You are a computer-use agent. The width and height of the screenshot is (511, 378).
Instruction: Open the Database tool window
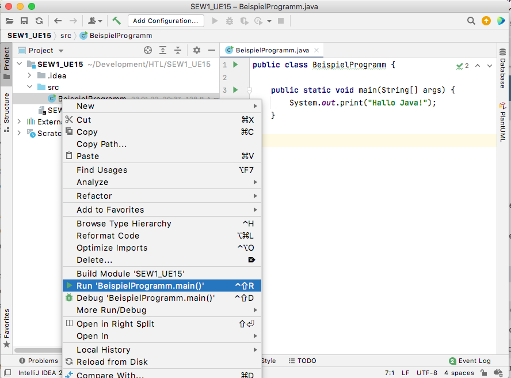coord(502,68)
